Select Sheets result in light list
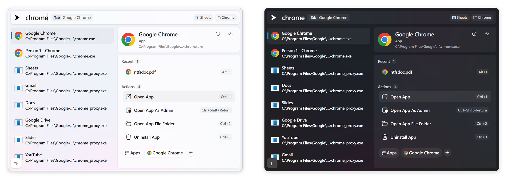Image resolution: width=507 pixels, height=179 pixels. [x=62, y=70]
